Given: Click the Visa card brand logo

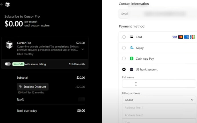Looking at the screenshot, I should [175, 37].
